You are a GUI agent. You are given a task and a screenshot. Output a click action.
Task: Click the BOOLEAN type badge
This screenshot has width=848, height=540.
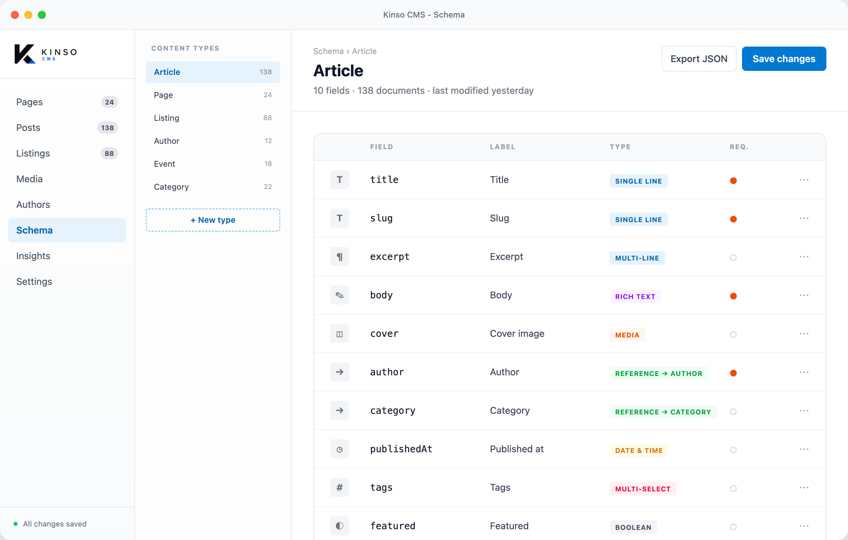click(x=633, y=527)
